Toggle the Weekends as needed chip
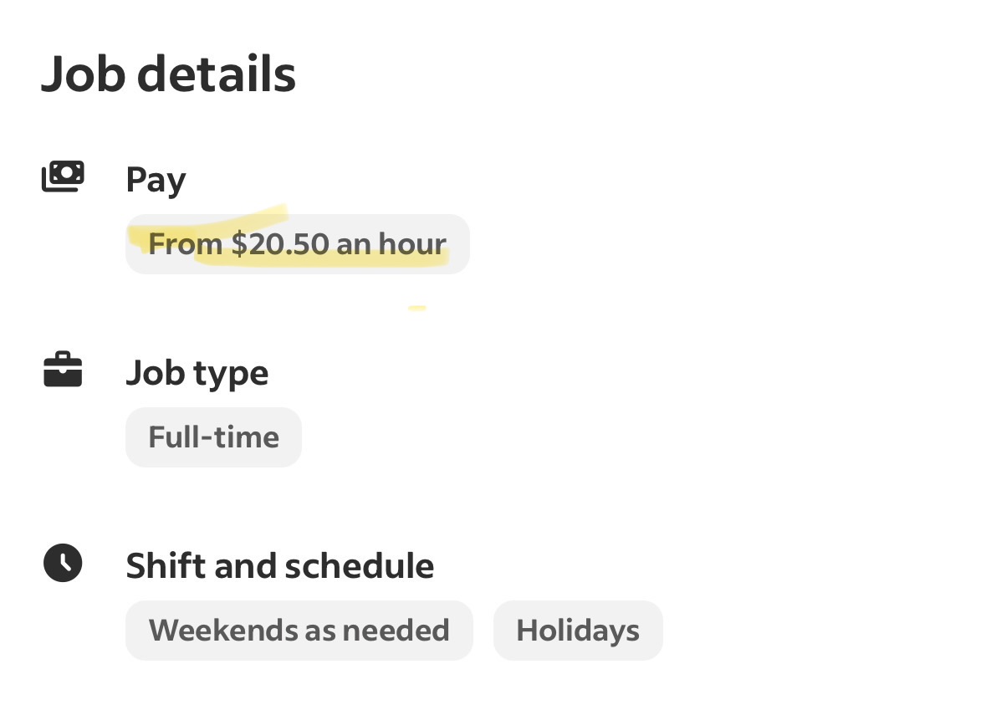The image size is (986, 705). (299, 630)
